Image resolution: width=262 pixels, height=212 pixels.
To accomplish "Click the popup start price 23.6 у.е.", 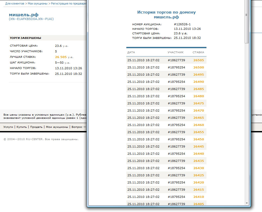I will tap(181, 33).
